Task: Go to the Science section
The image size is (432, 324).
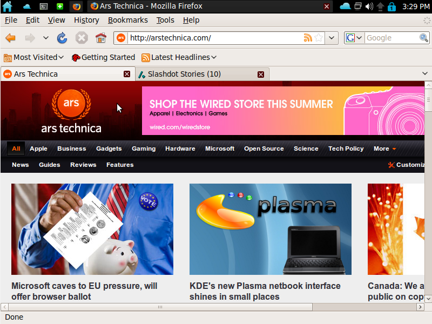Action: (306, 149)
